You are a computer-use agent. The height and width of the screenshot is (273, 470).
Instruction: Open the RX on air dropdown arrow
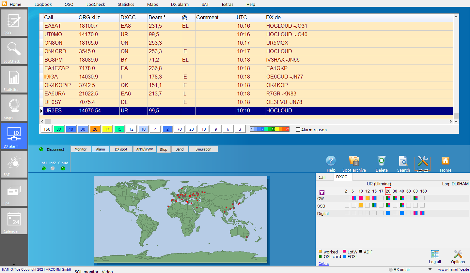pyautogui.click(x=430, y=269)
